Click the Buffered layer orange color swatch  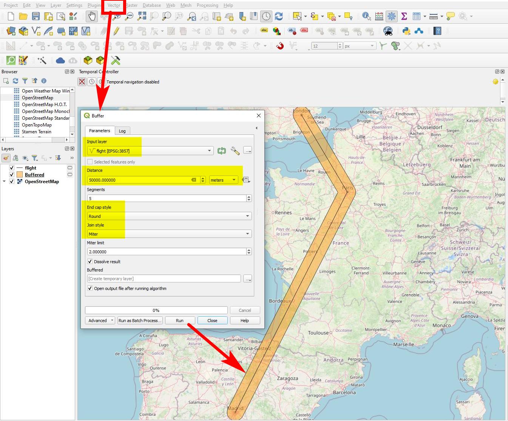pyautogui.click(x=20, y=174)
